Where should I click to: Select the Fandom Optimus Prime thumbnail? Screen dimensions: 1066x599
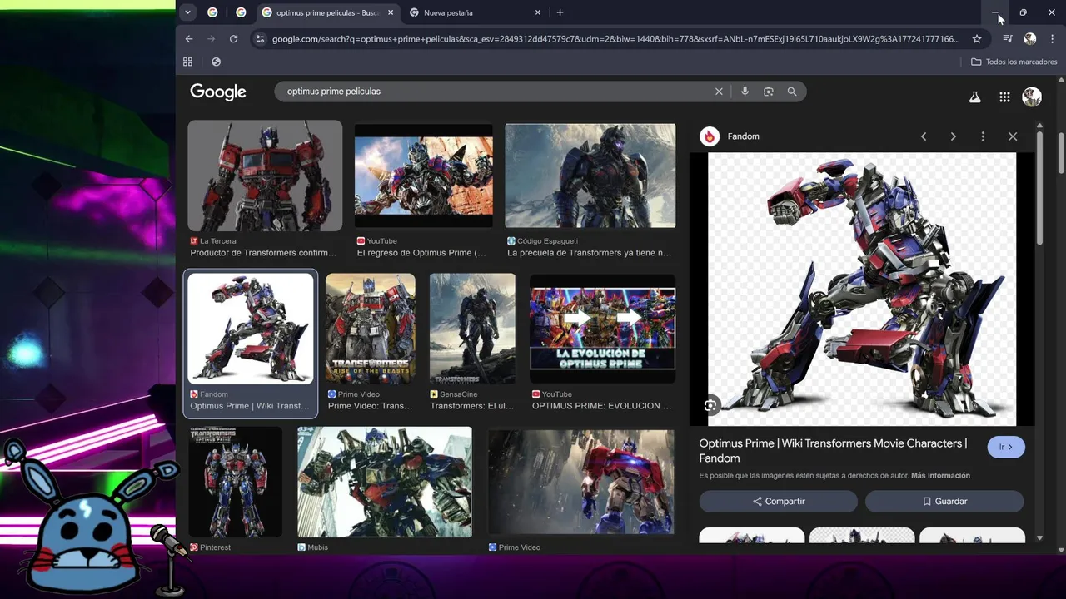pyautogui.click(x=251, y=329)
